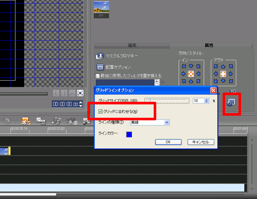Viewport: 257px width, 199px height.
Task: Click the dimmed move-filter-up triangle
Action: pos(163,82)
